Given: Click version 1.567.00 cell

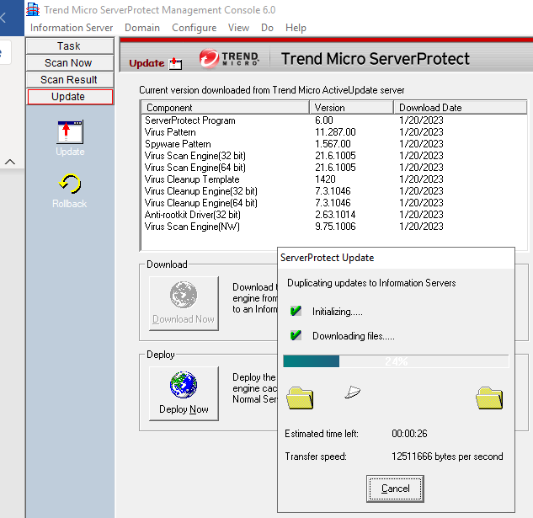Looking at the screenshot, I should pos(333,144).
